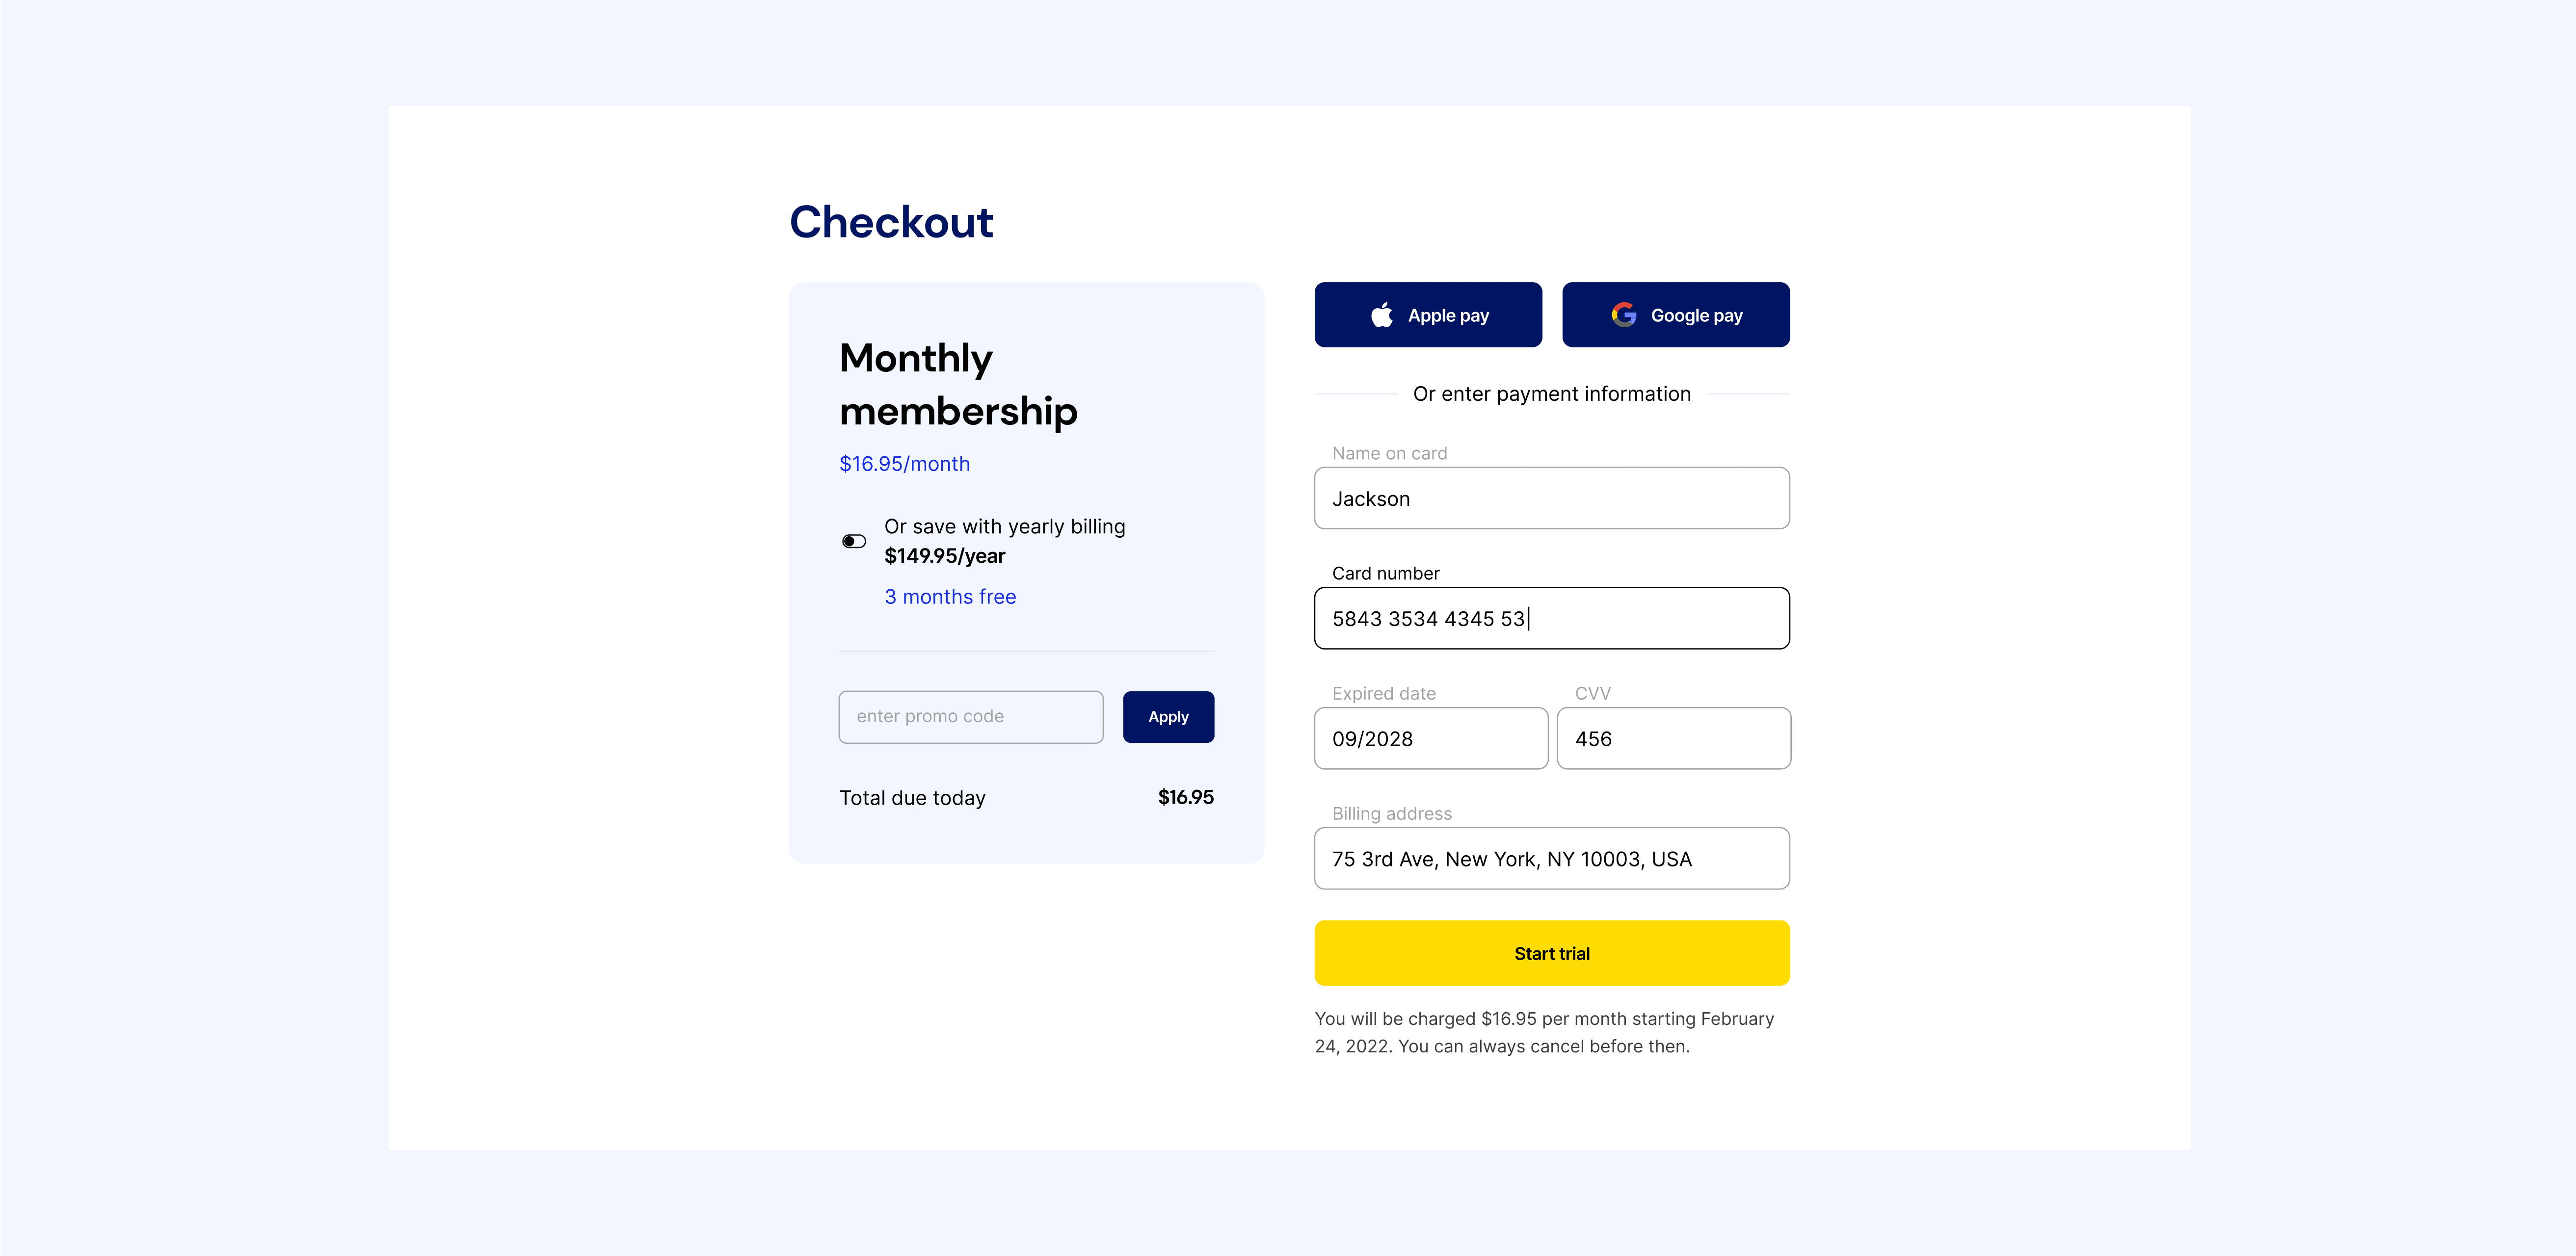Click the $16.95/month price text
Viewport: 2576px width, 1256px height.
904,464
